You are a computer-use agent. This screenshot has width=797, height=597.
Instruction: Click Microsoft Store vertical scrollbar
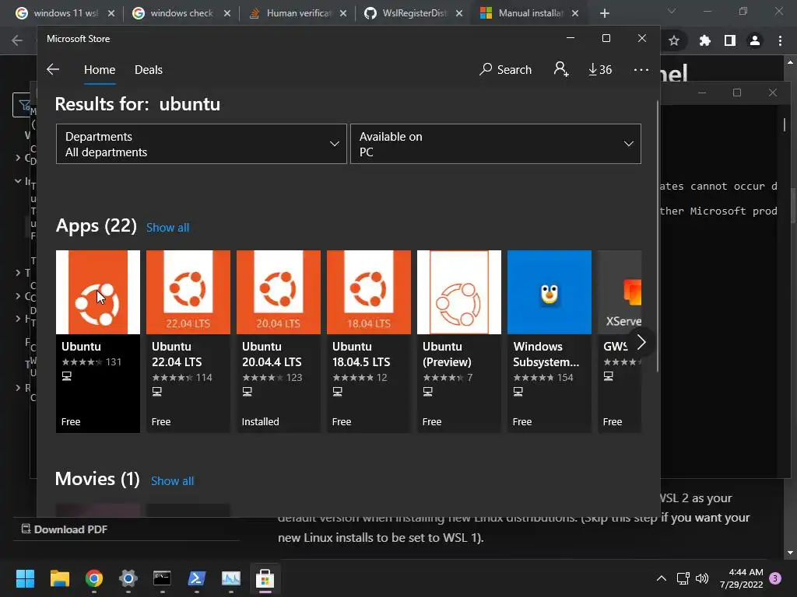click(658, 236)
